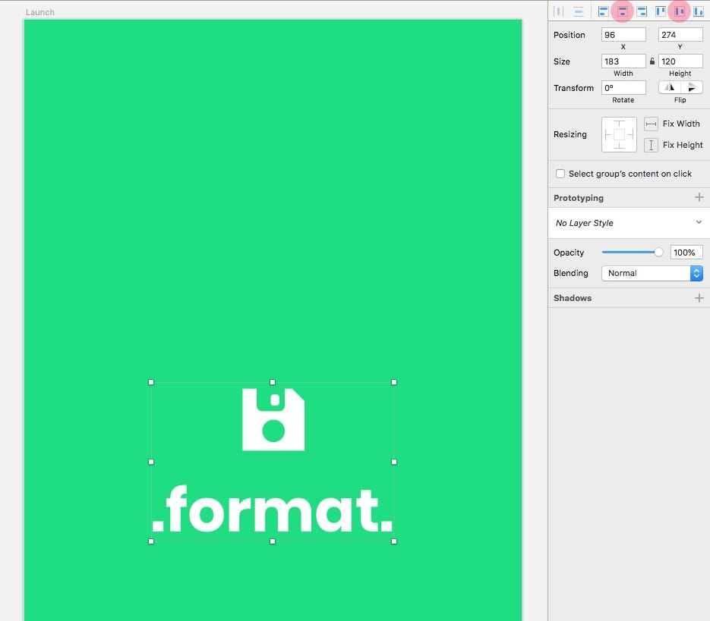Click the bottom-right selection handle
The width and height of the screenshot is (710, 621).
(394, 541)
